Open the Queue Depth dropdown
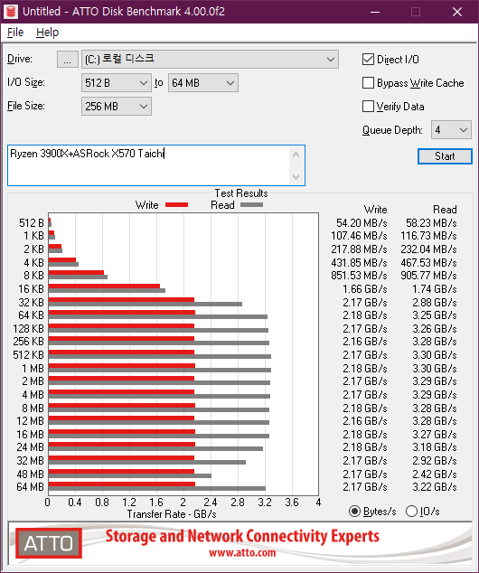The image size is (479, 573). pos(451,130)
